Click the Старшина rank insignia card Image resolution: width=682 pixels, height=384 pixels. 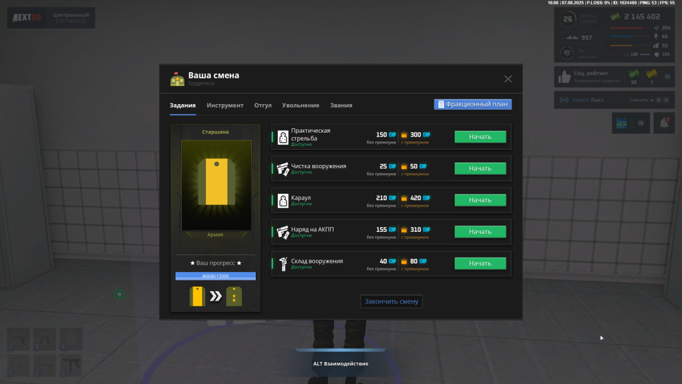pyautogui.click(x=216, y=186)
